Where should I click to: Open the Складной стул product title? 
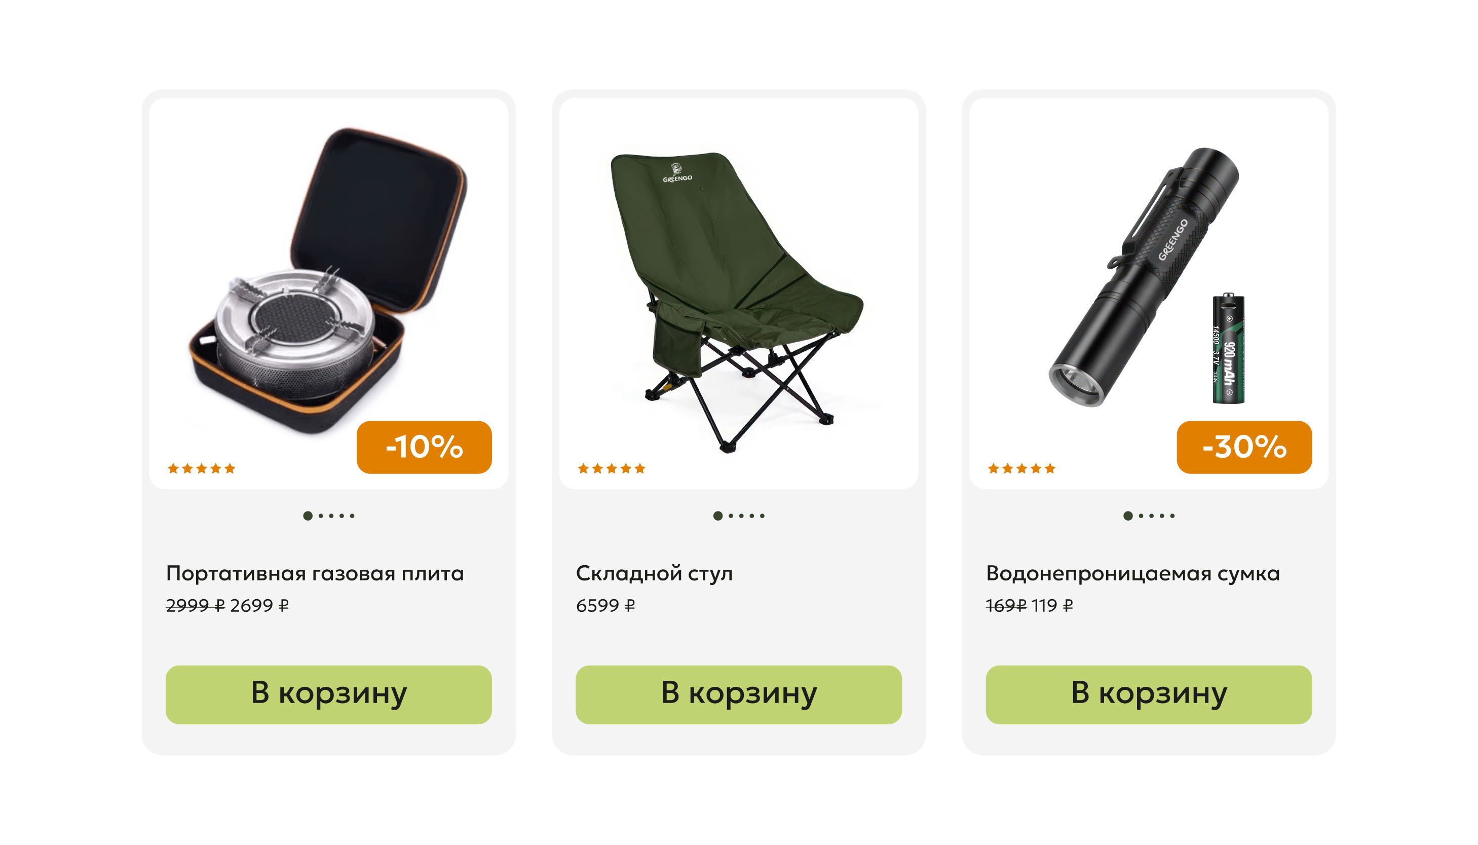(654, 573)
